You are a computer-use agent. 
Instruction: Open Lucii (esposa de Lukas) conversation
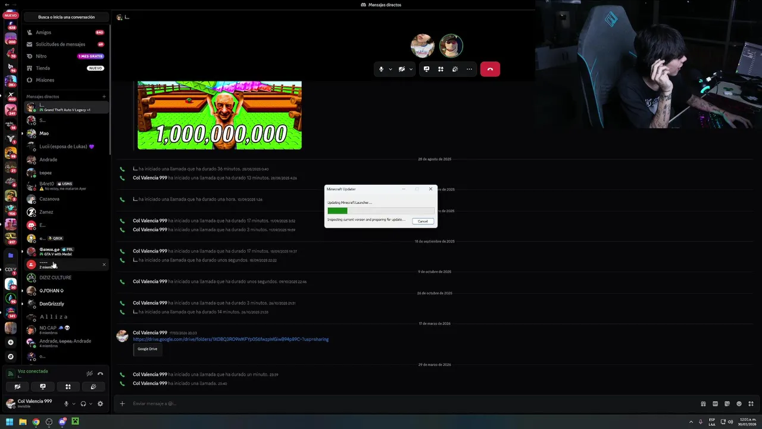coord(66,147)
